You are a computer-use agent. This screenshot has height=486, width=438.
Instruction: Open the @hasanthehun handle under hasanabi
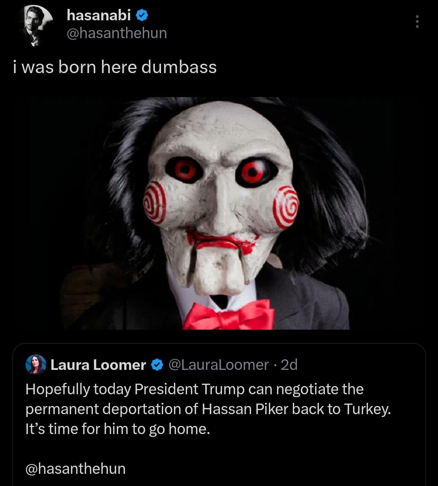[116, 33]
